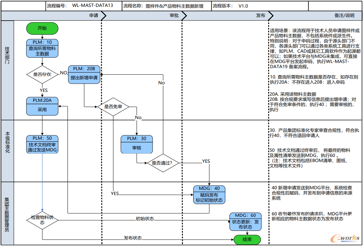Click the 审批 phase header
Screen dimensions: 363x246
pos(174,16)
